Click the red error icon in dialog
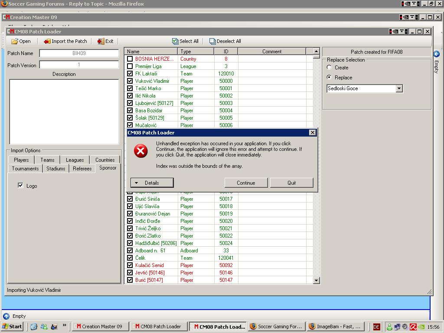The height and width of the screenshot is (333, 444). (x=141, y=150)
